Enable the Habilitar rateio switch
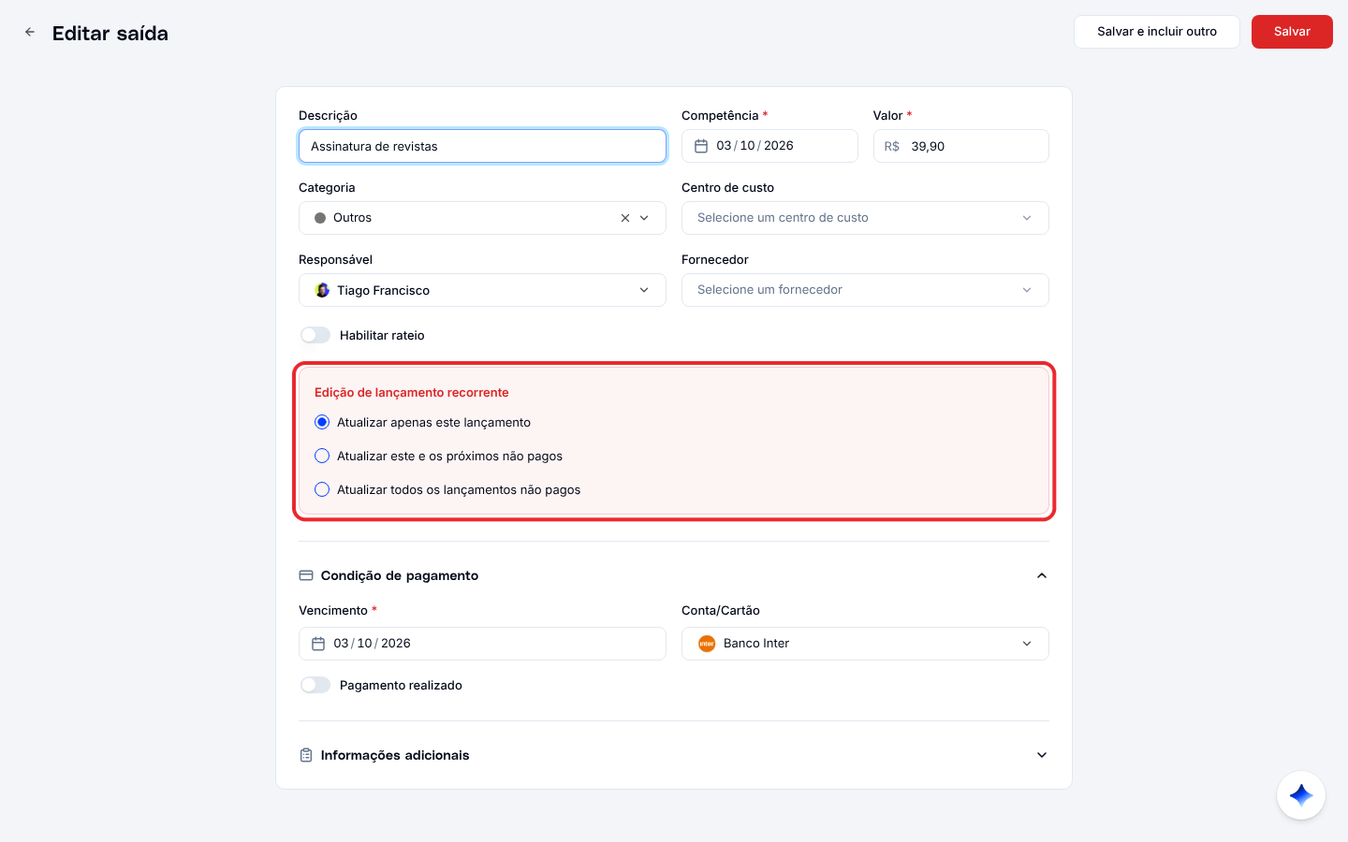This screenshot has height=842, width=1348. pos(315,335)
